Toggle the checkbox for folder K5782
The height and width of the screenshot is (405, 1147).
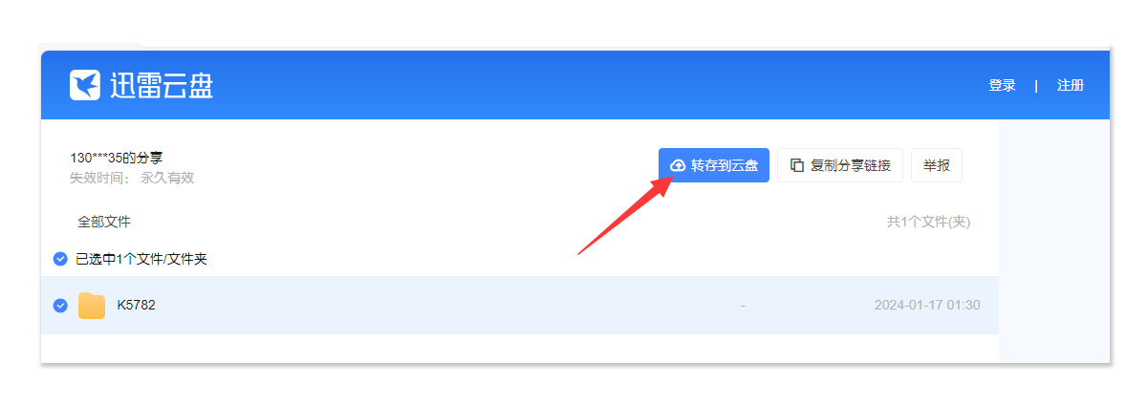click(60, 306)
